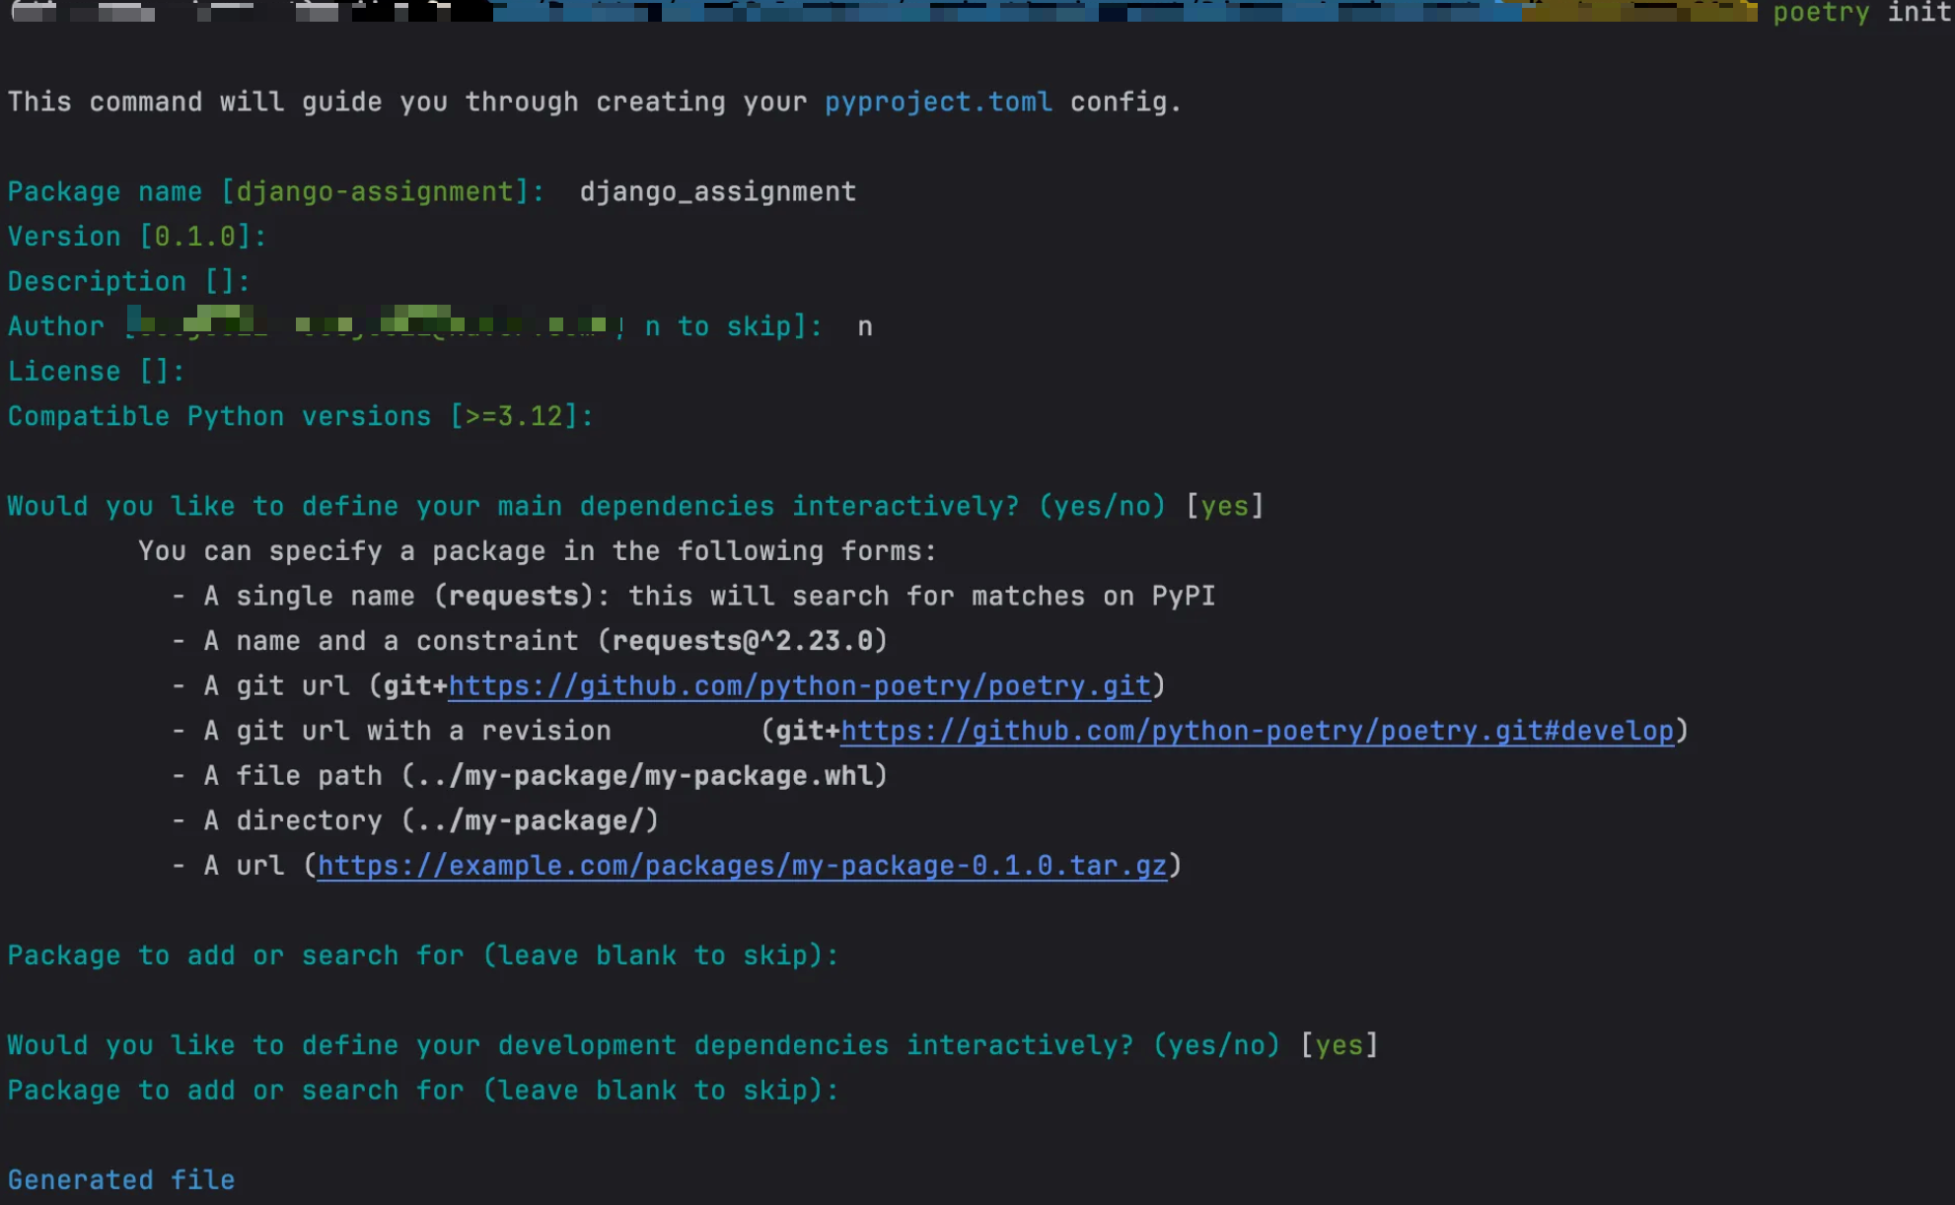Click the pyproject.toml filename text
The width and height of the screenshot is (1955, 1205).
tap(938, 102)
